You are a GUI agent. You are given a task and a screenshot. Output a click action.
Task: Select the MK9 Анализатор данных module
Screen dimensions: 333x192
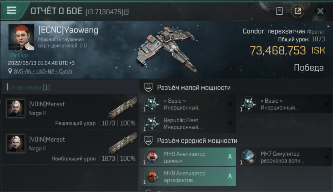point(188,157)
